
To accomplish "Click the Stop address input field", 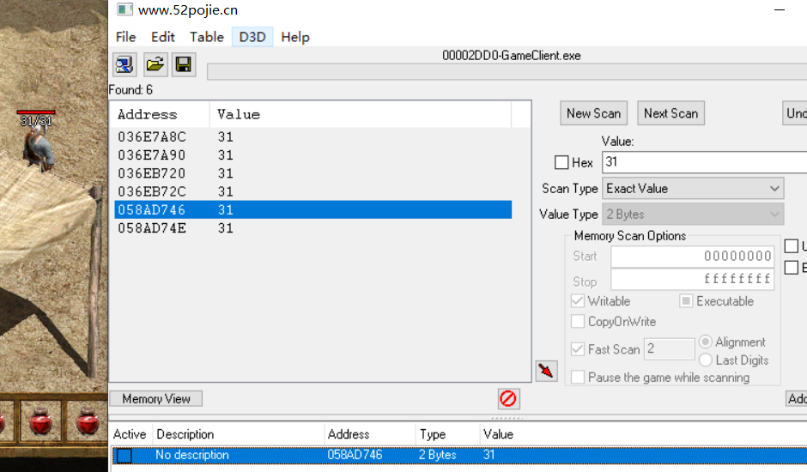I will coord(692,279).
